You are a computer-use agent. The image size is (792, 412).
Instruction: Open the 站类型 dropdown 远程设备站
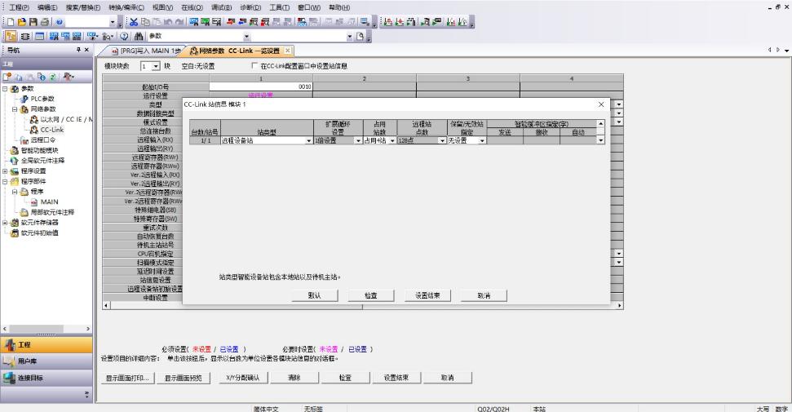tap(308, 140)
